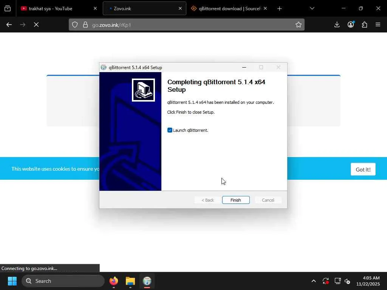The image size is (387, 290).
Task: Stop loading the current page
Action: point(36,25)
